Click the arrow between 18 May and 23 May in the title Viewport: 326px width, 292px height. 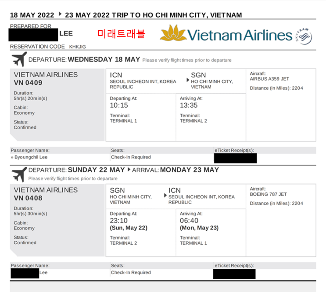click(60, 14)
